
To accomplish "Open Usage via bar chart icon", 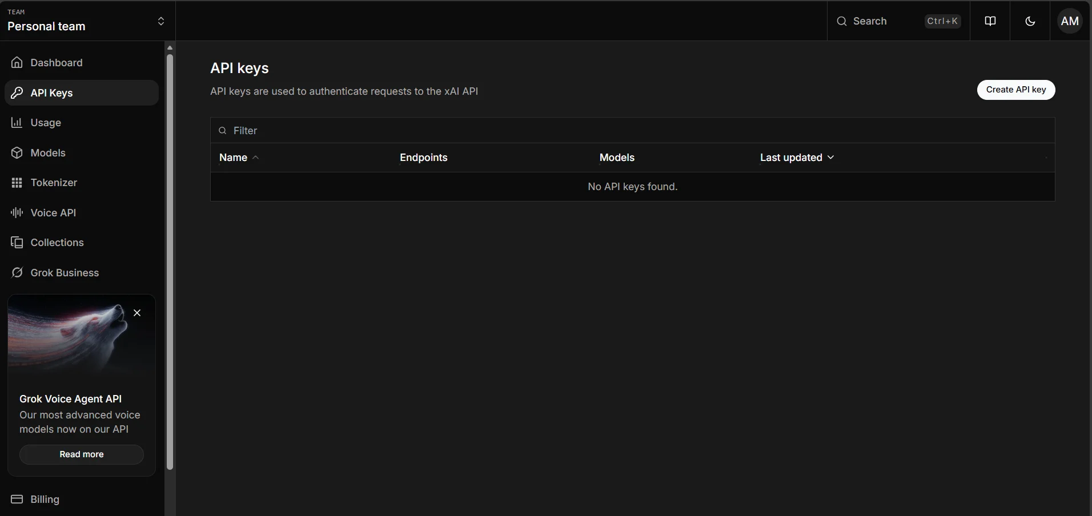I will (17, 123).
